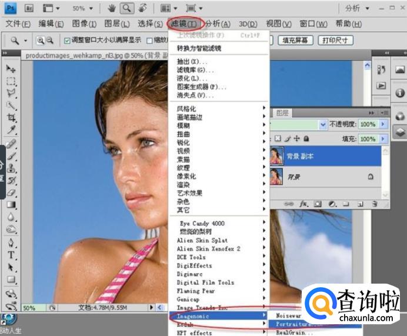This screenshot has height=336, width=407.
Task: Open the 模糊 blur submenu
Action: [x=219, y=126]
